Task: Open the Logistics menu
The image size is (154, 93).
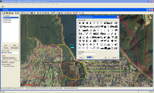Action: [28, 4]
